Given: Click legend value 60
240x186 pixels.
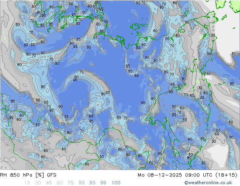Looking at the screenshot, I should (x=60, y=183).
